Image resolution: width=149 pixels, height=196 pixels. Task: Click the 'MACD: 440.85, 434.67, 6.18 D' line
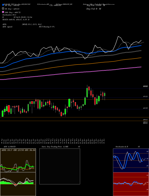16,20
